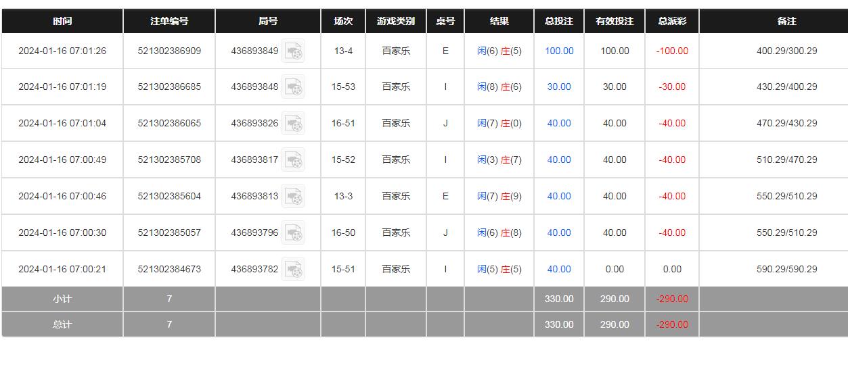Click the 结果 column header
This screenshot has width=848, height=371.
pyautogui.click(x=499, y=21)
